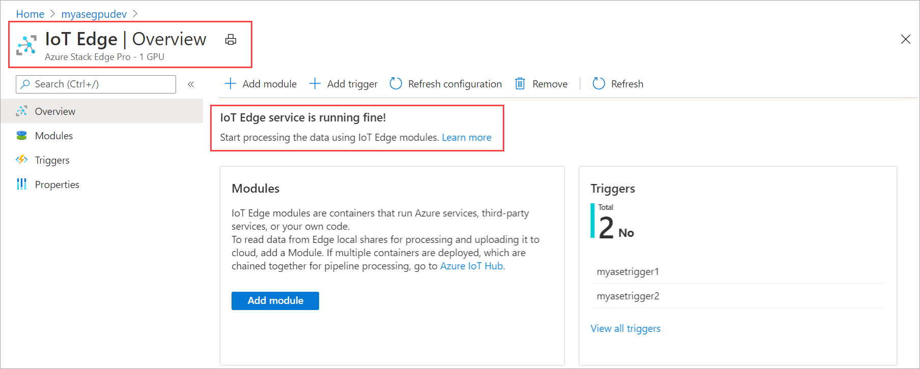Click the print icon beside Overview title
The width and height of the screenshot is (920, 369).
[231, 40]
